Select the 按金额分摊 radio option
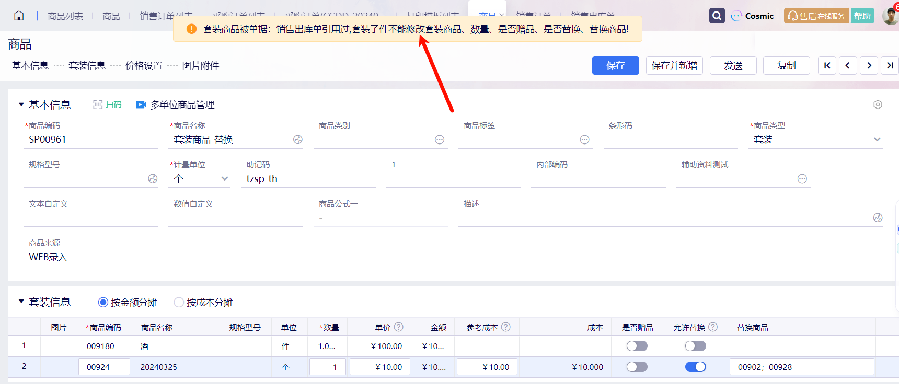Screen dimensions: 899x384 click(103, 302)
